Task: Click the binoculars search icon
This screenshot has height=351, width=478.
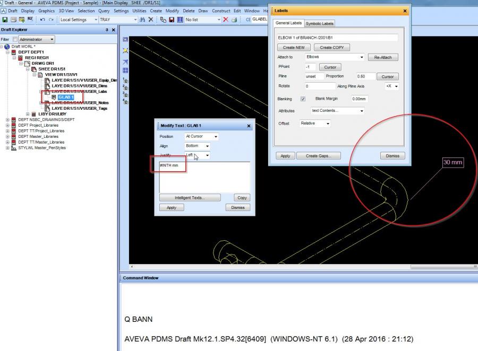Action: (x=142, y=20)
